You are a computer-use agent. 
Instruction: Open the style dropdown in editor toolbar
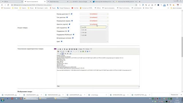(x=81, y=49)
